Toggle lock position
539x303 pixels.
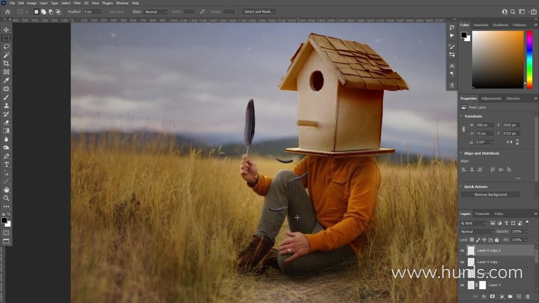coord(484,240)
